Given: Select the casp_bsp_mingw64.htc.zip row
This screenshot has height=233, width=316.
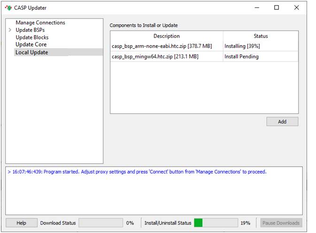Looking at the screenshot, I should pos(155,57).
